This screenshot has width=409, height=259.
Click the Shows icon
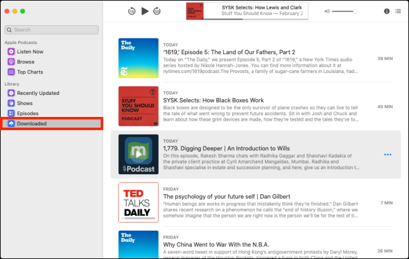11,103
